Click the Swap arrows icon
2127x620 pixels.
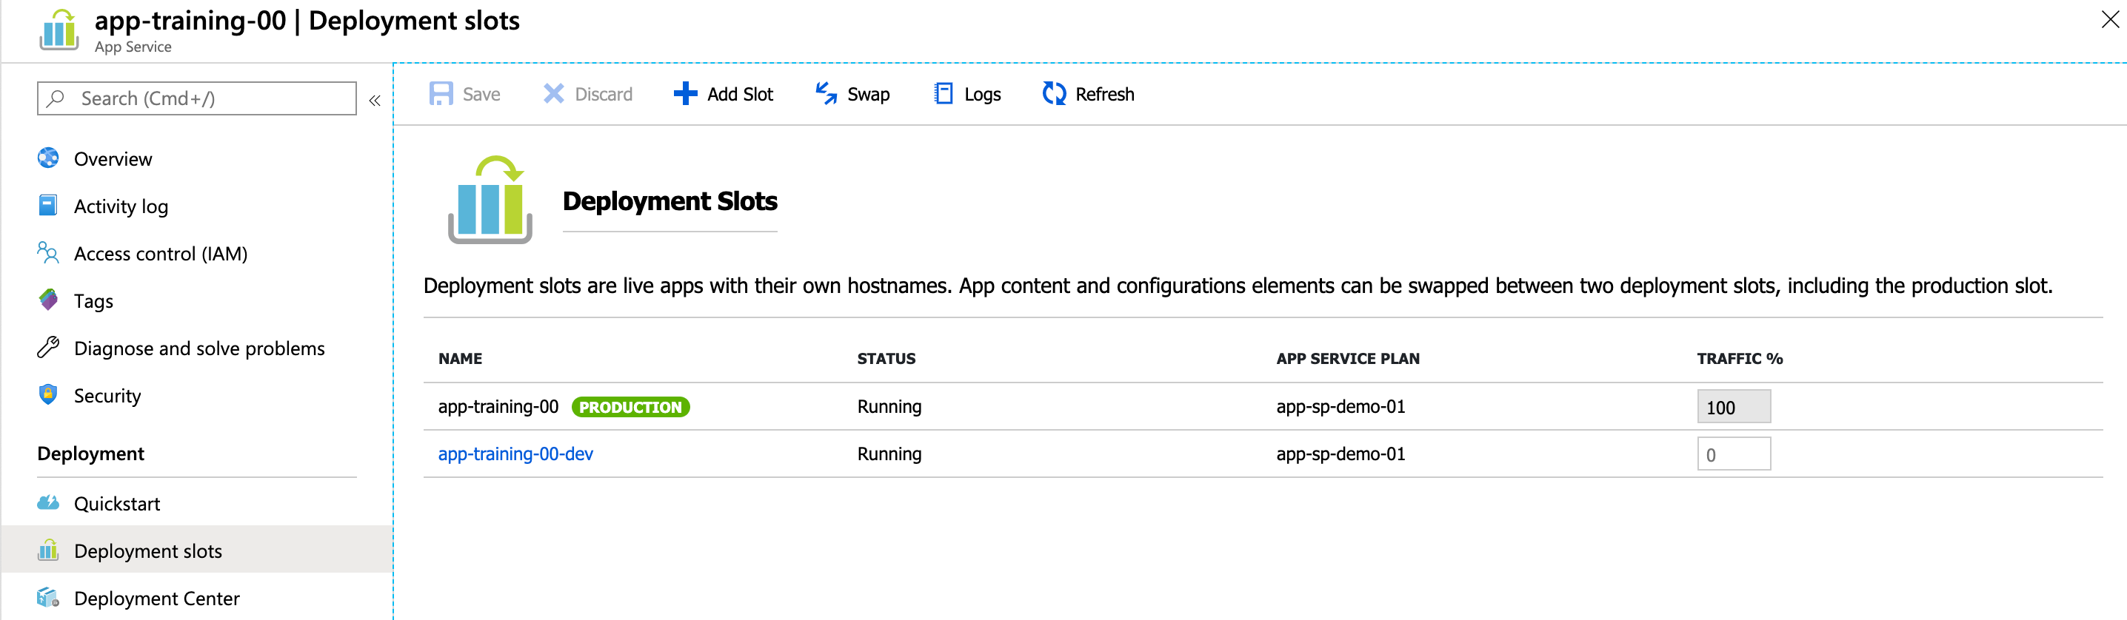(826, 94)
